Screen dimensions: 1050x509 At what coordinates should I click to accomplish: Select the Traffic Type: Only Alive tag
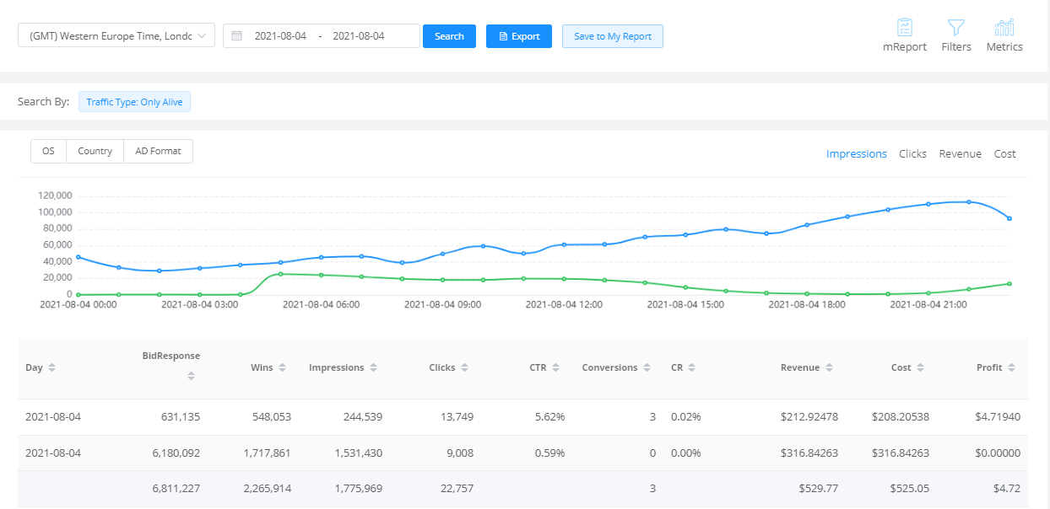point(135,102)
